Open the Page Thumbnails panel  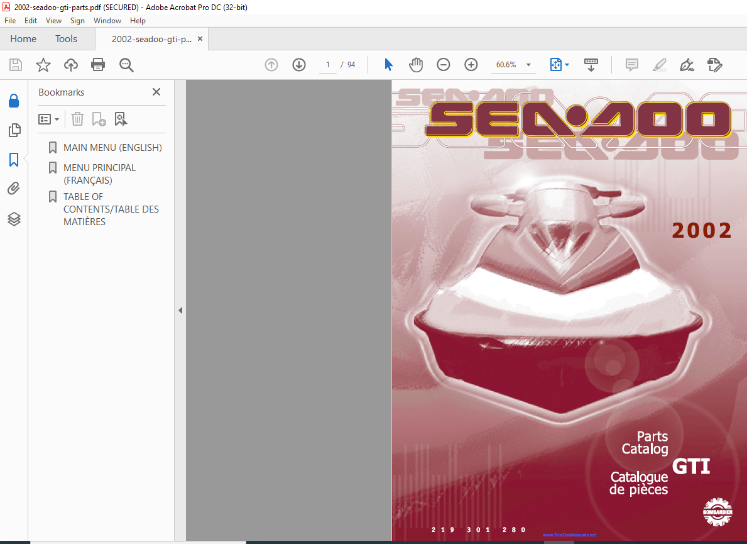pyautogui.click(x=14, y=130)
